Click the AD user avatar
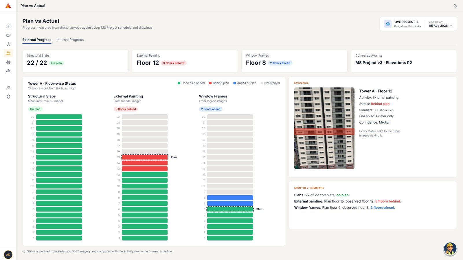 pyautogui.click(x=8, y=255)
